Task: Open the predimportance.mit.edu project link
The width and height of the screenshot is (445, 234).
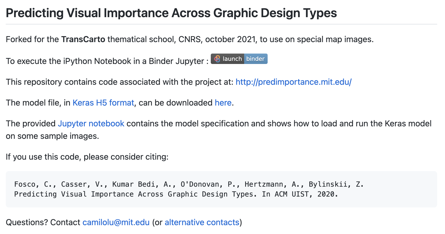Action: pos(293,82)
